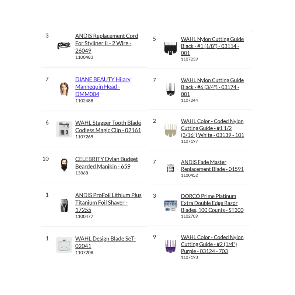This screenshot has width=295, height=295.
Task: Open DORCO Prime Platinum Razor Blades link
Action: tap(212, 203)
